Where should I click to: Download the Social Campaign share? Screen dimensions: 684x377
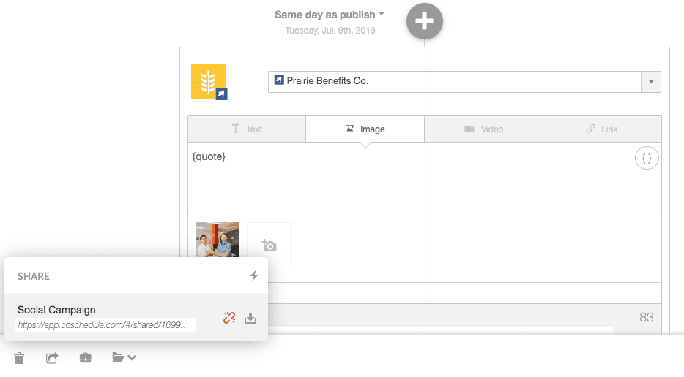pos(250,319)
